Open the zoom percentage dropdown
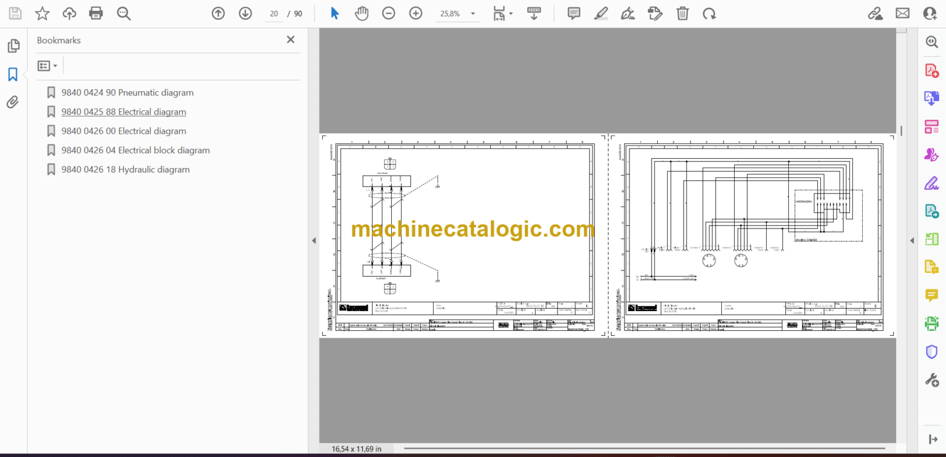 tap(472, 13)
